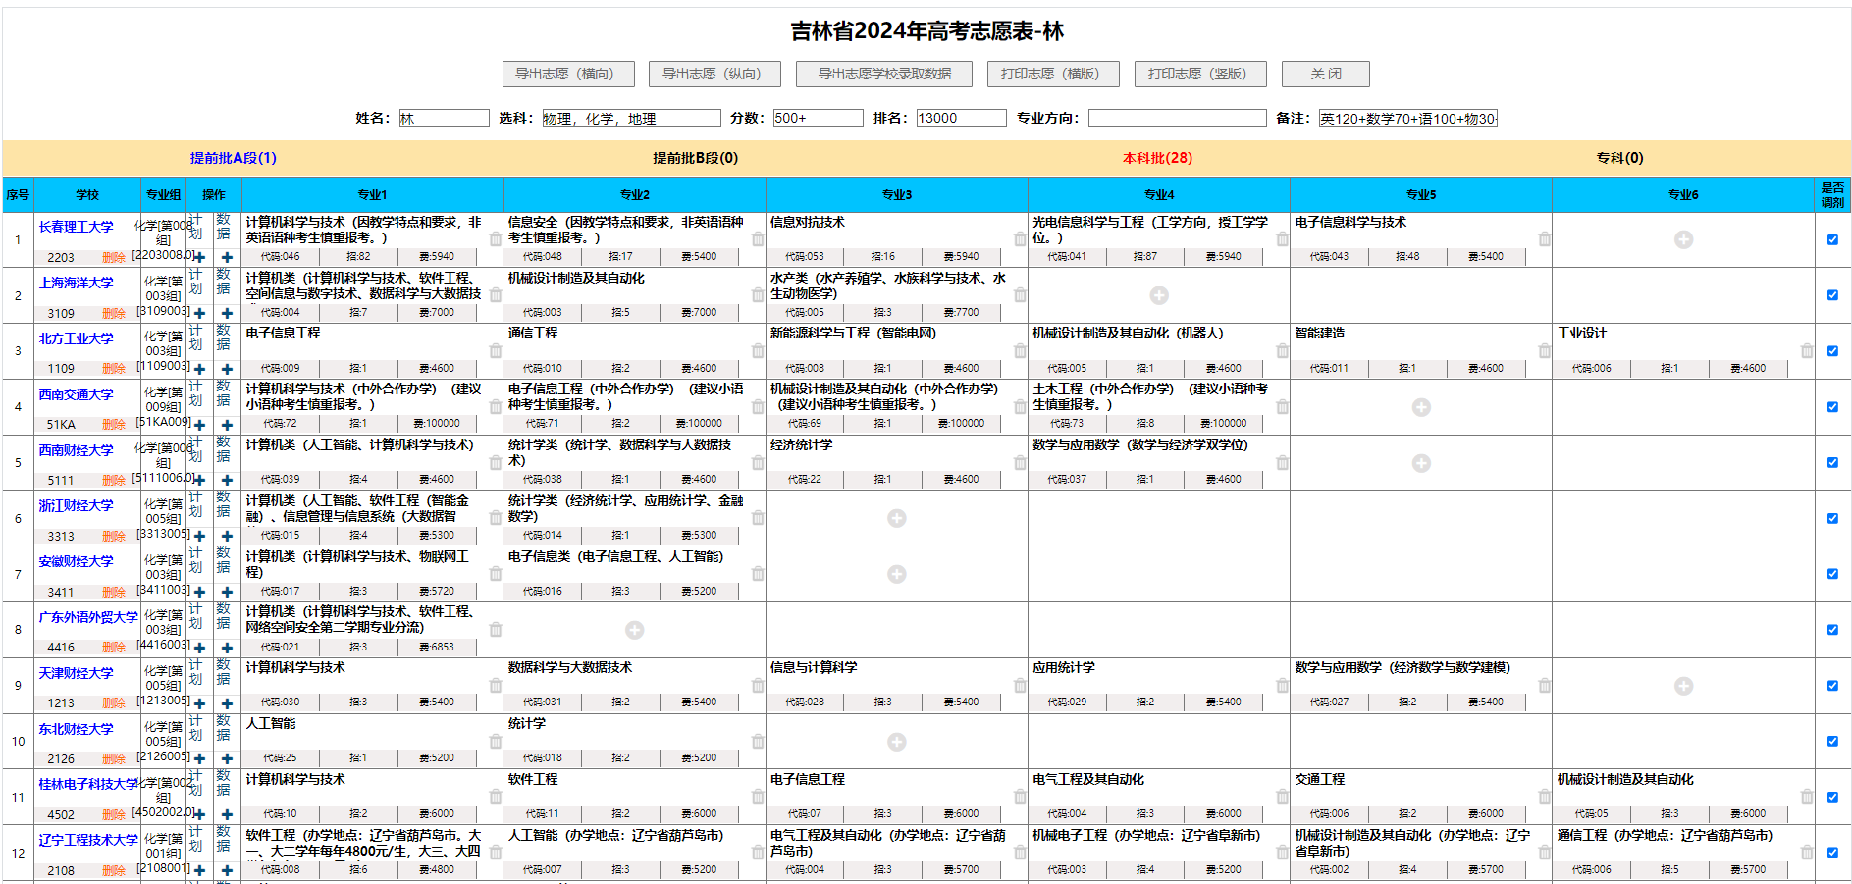Click add-major circle in 安徽财经大学 row
Image resolution: width=1852 pixels, height=884 pixels.
pyautogui.click(x=897, y=574)
